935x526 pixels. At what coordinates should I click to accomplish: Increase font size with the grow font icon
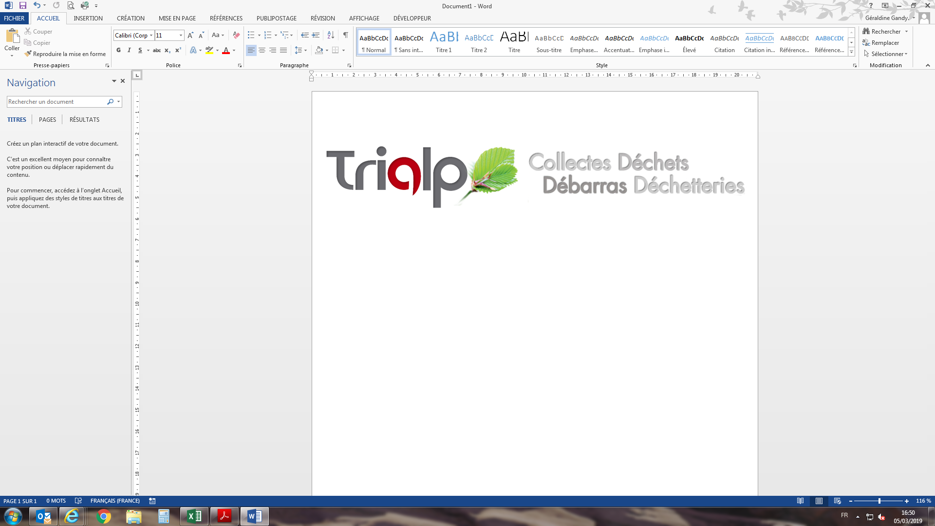click(x=190, y=36)
